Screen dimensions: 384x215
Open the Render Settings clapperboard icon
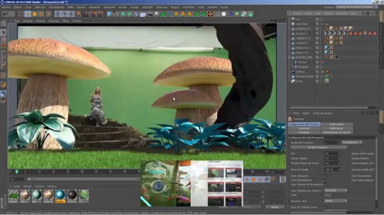100,14
